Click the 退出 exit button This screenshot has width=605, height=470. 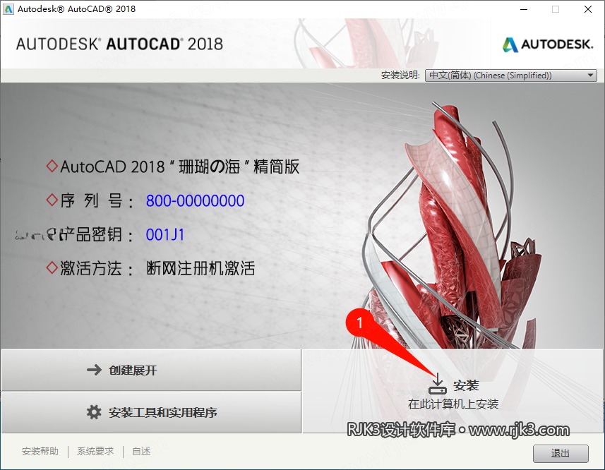click(561, 453)
